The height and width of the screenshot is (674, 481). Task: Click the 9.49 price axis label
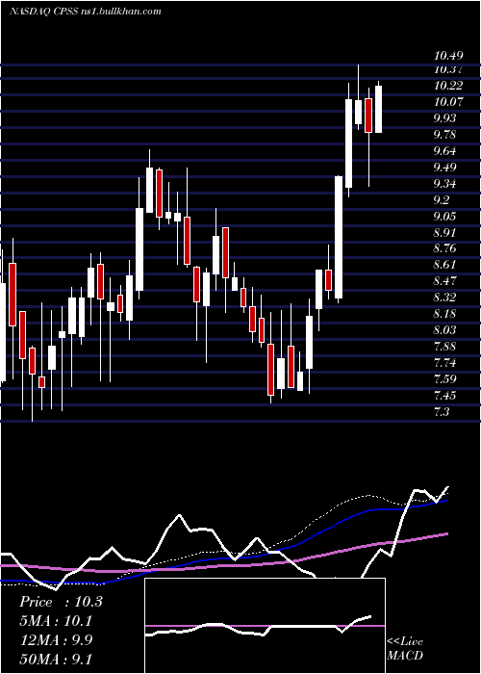click(x=446, y=168)
